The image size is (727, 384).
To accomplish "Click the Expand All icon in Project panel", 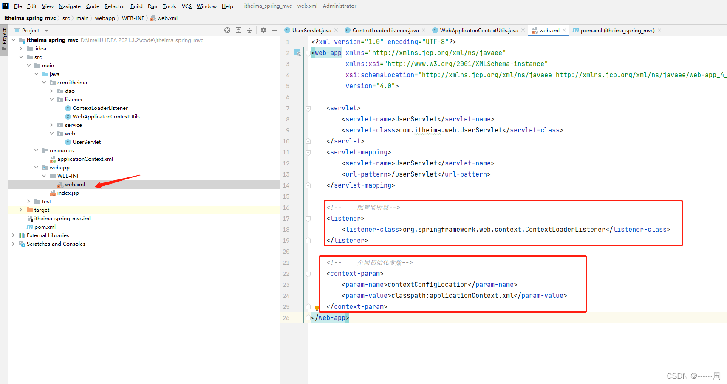I will click(x=238, y=30).
